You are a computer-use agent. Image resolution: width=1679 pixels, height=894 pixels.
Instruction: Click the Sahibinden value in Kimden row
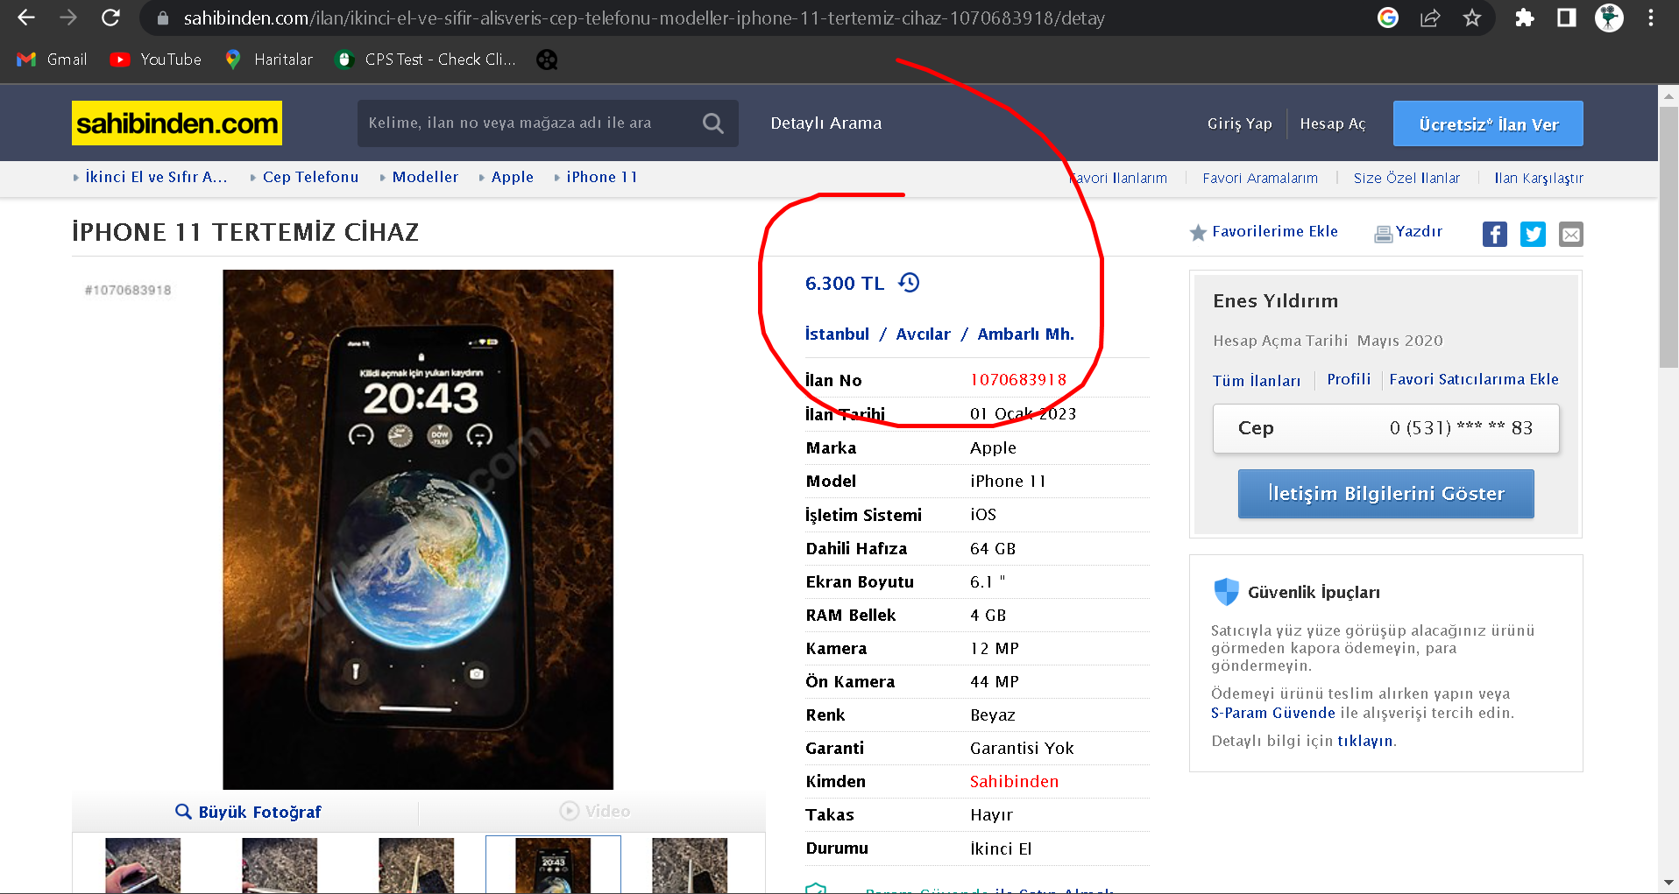tap(1014, 782)
